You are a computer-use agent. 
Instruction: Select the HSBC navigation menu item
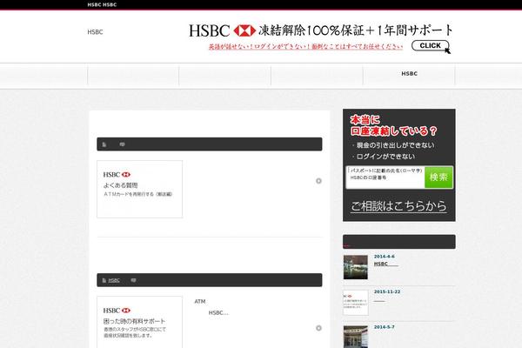409,74
